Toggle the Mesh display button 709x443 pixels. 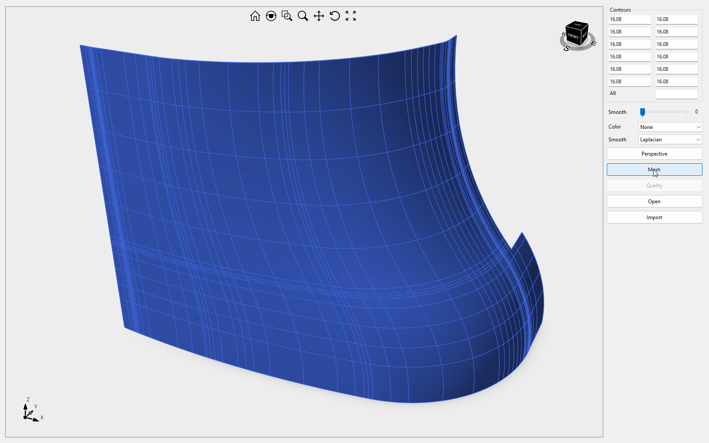coord(654,170)
